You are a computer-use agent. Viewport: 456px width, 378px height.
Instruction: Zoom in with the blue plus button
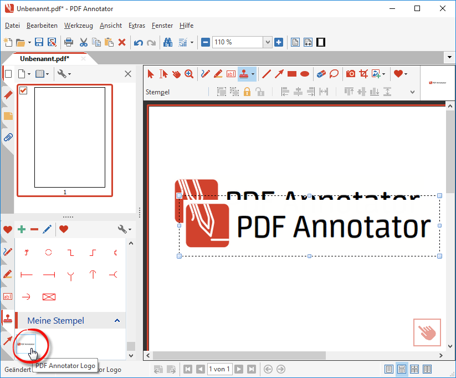click(279, 43)
